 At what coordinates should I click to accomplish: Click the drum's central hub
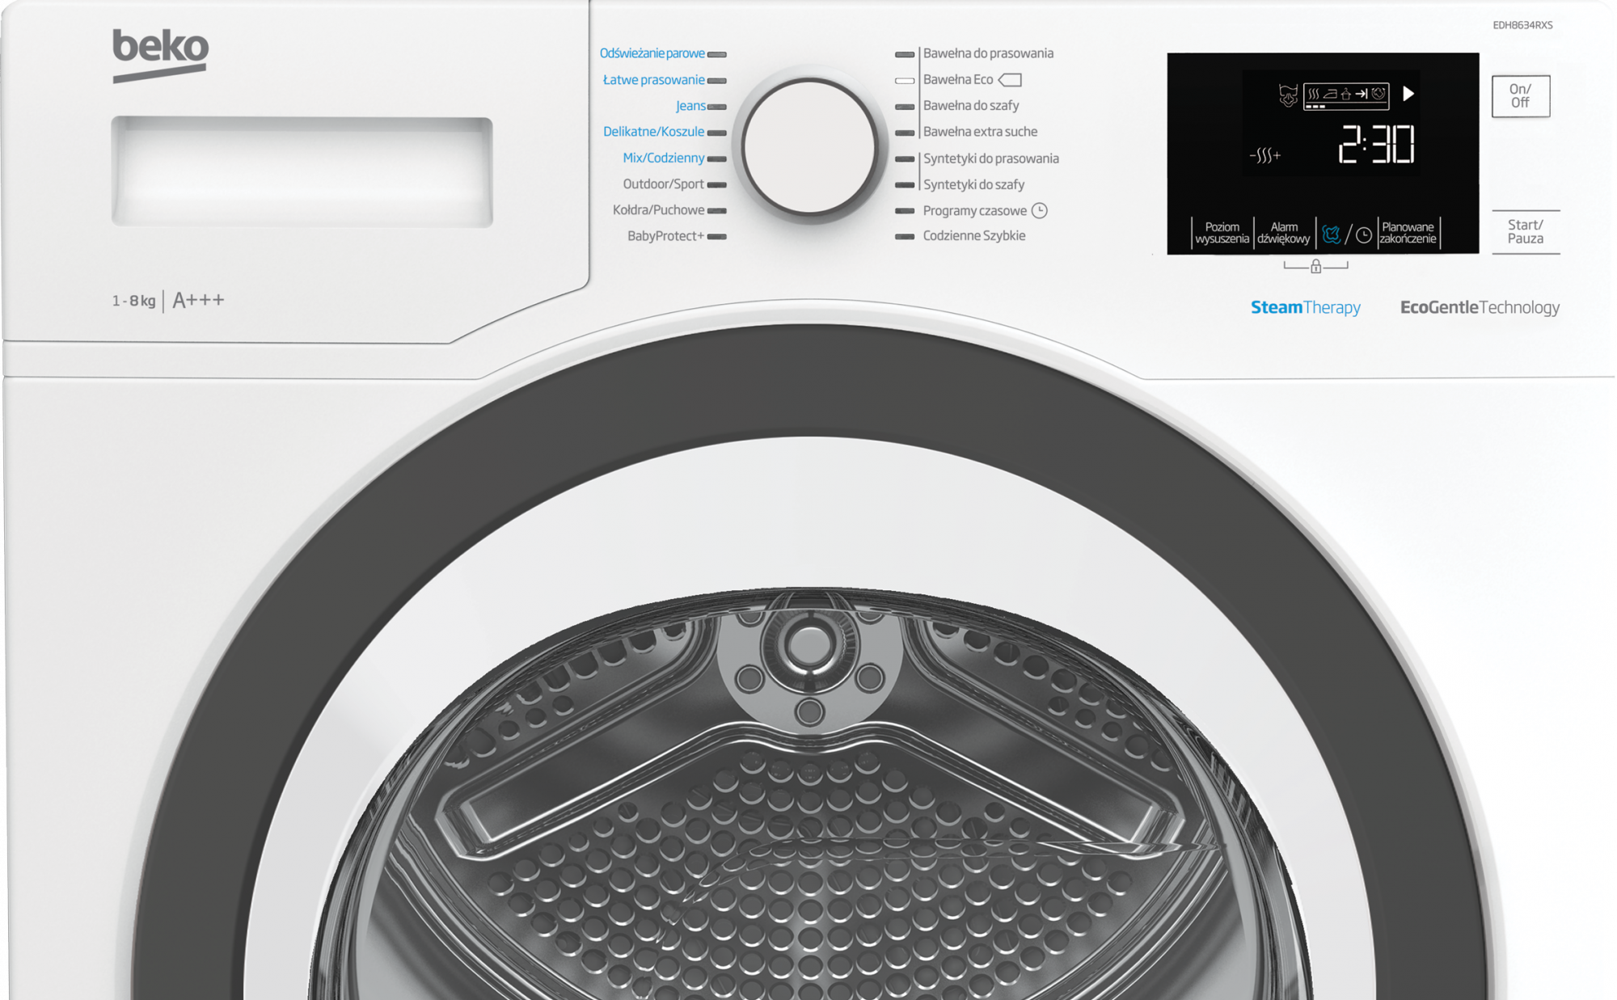click(809, 644)
